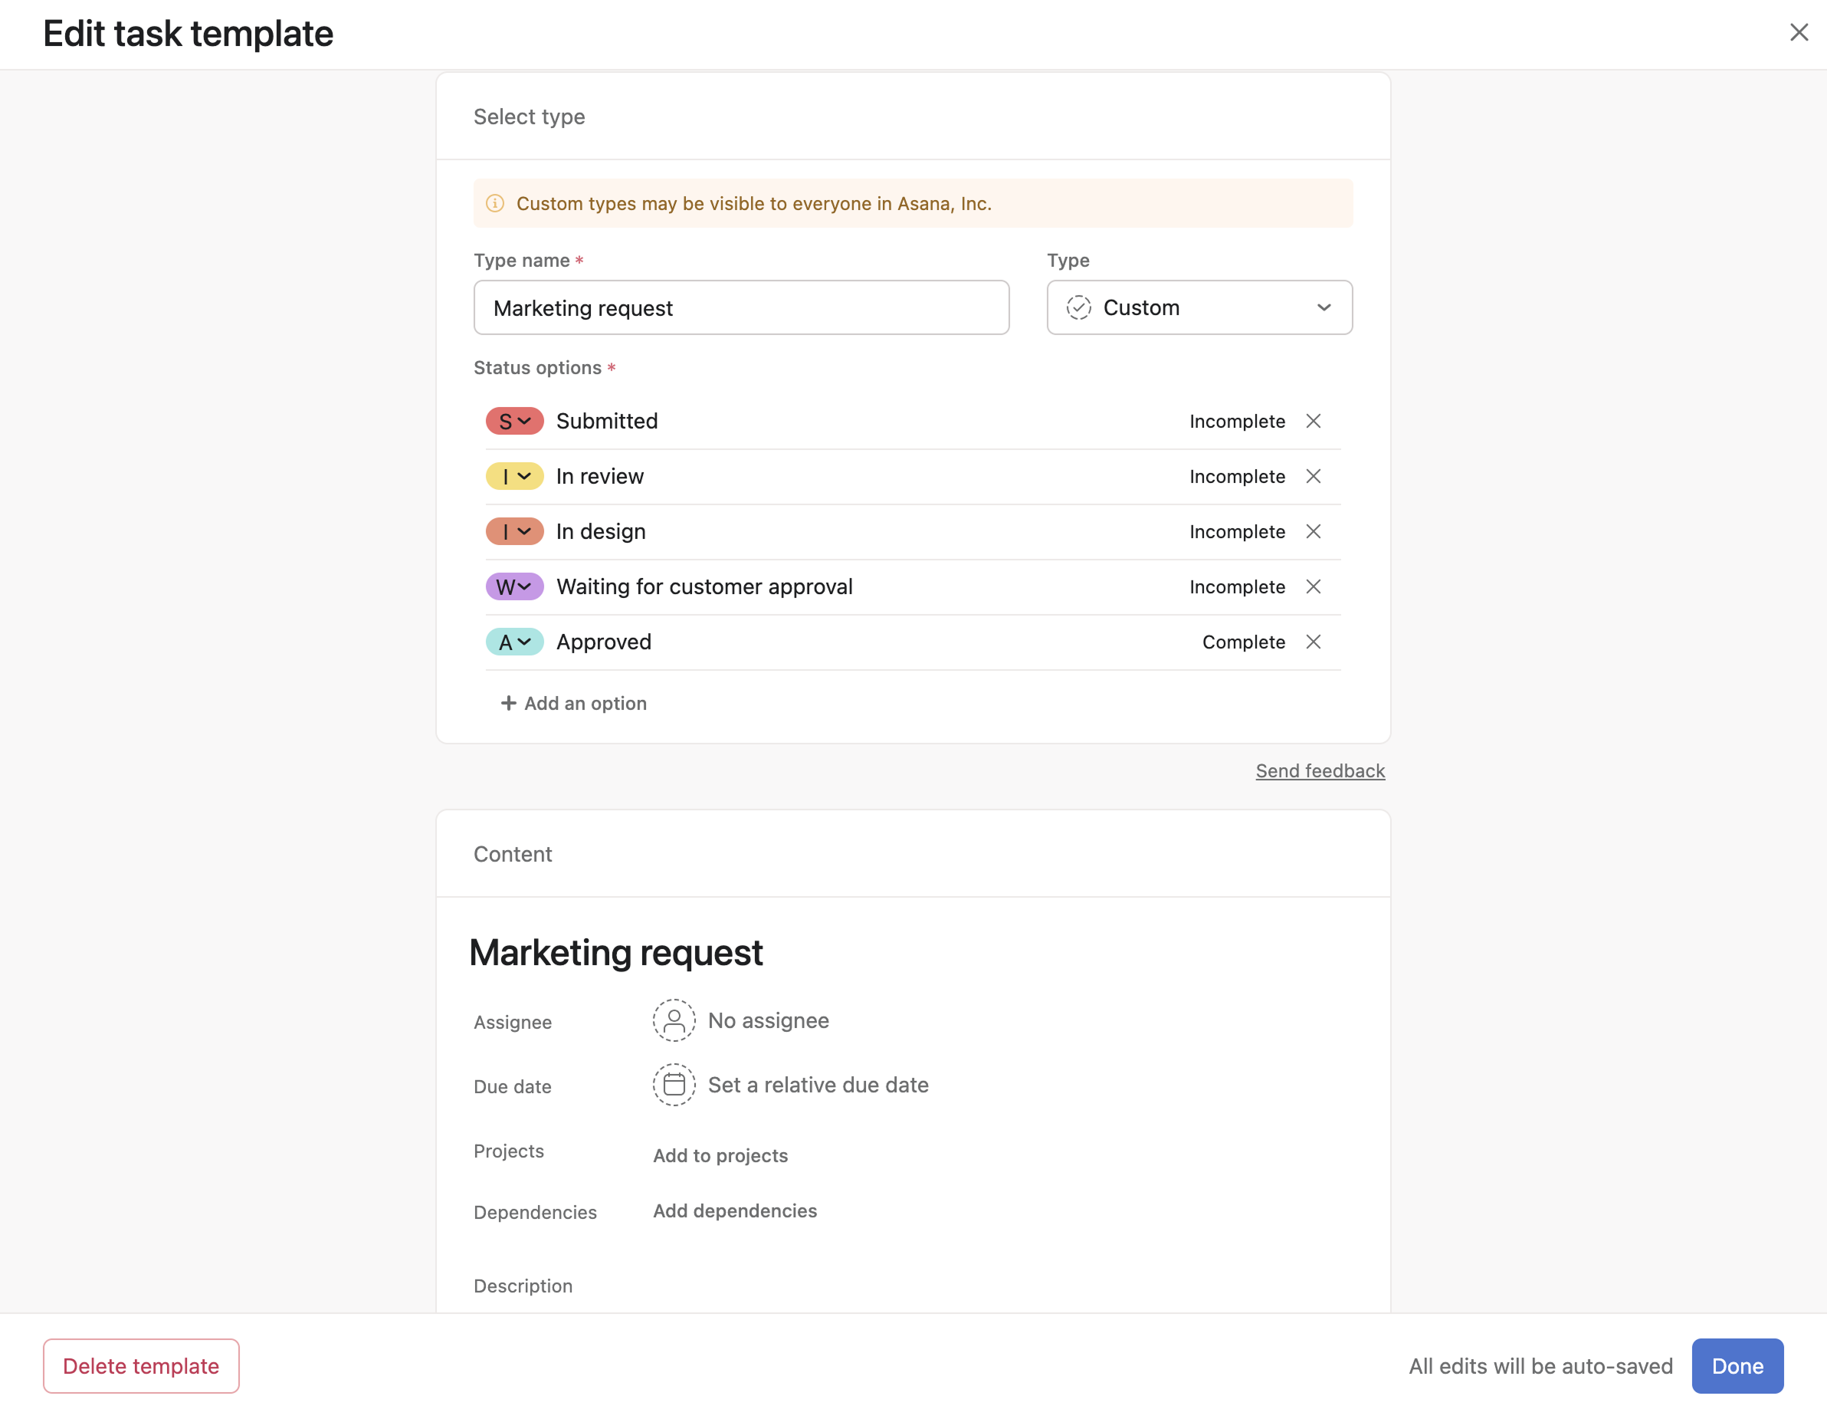1827x1409 pixels.
Task: Click the Select type section header
Action: pos(529,117)
